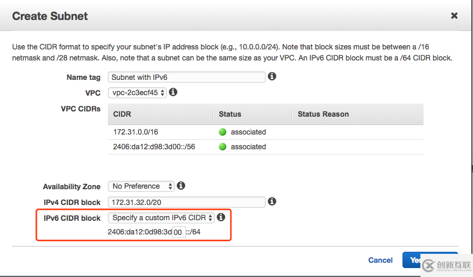Click the green status dot for 172.31.0.0/16
The width and height of the screenshot is (473, 277).
(223, 132)
